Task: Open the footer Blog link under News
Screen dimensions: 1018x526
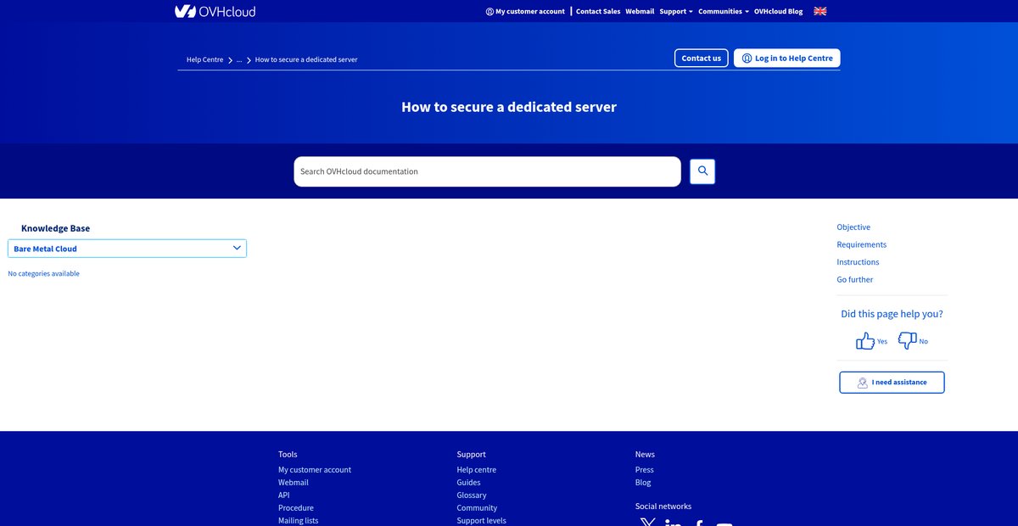Action: 643,483
